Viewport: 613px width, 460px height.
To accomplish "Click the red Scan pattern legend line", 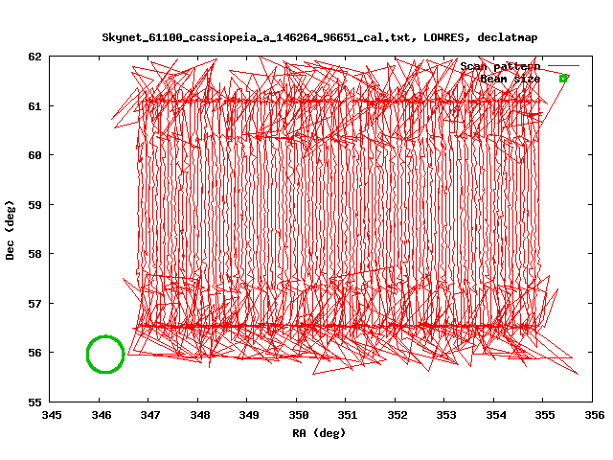I will (563, 66).
